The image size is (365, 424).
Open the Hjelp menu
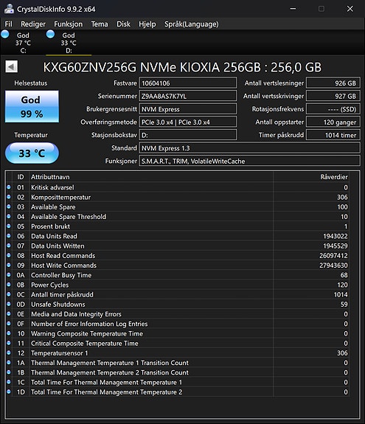pos(147,24)
